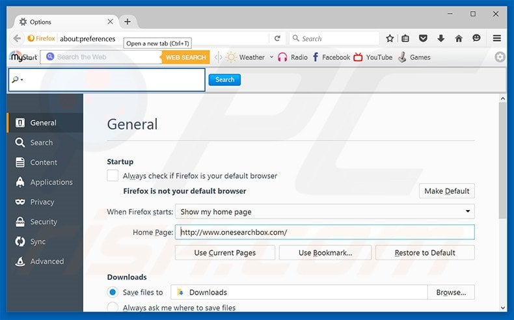Screen dimensions: 514x320
Task: Click scrollbar up arrow
Action: [503, 98]
